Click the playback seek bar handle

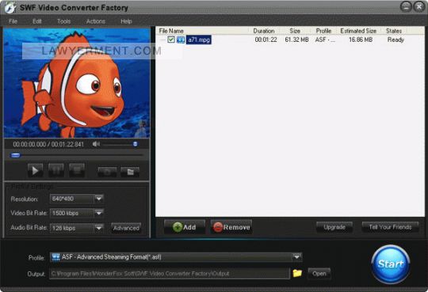tap(15, 155)
